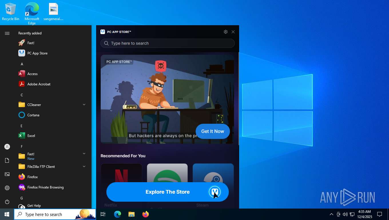
Task: Click the letter C group header
Action: [22, 95]
